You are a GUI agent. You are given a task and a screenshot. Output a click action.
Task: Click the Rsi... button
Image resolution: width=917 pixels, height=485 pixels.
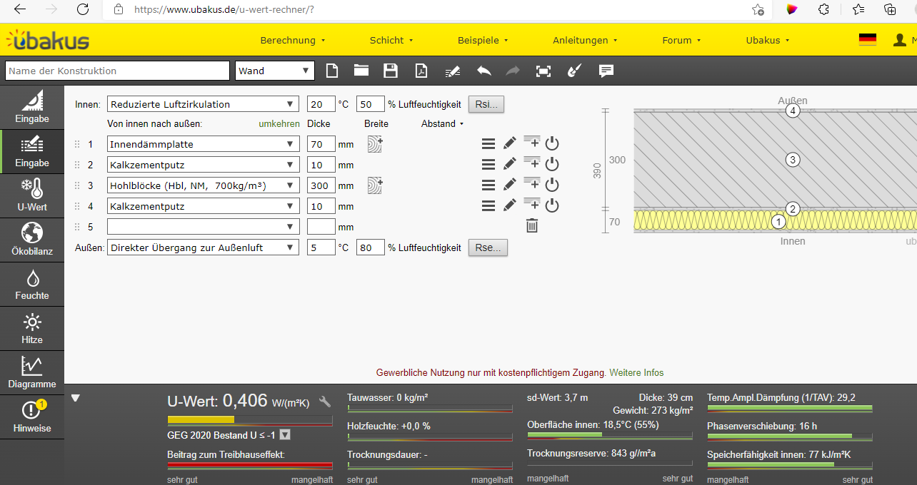pyautogui.click(x=486, y=104)
